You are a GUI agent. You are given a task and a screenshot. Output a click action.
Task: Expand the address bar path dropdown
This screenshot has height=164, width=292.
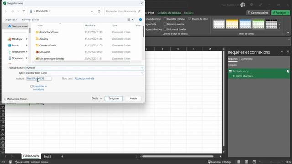92,11
